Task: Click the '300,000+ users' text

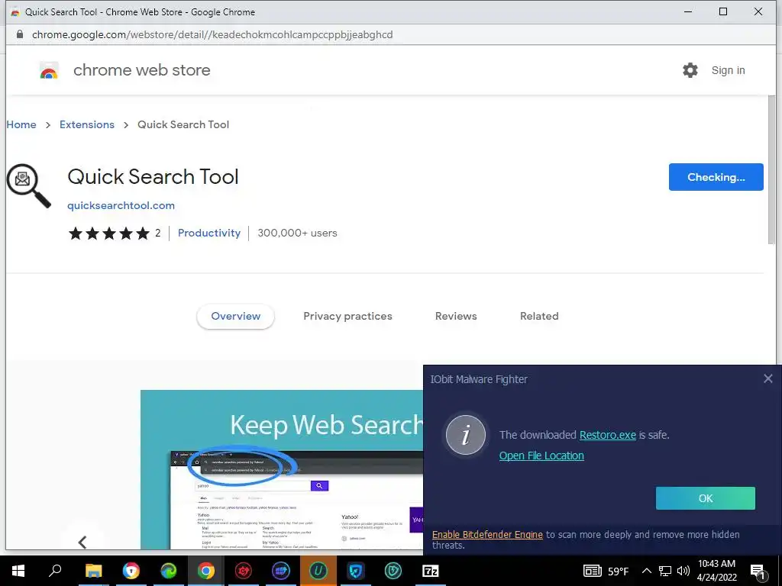Action: click(297, 233)
